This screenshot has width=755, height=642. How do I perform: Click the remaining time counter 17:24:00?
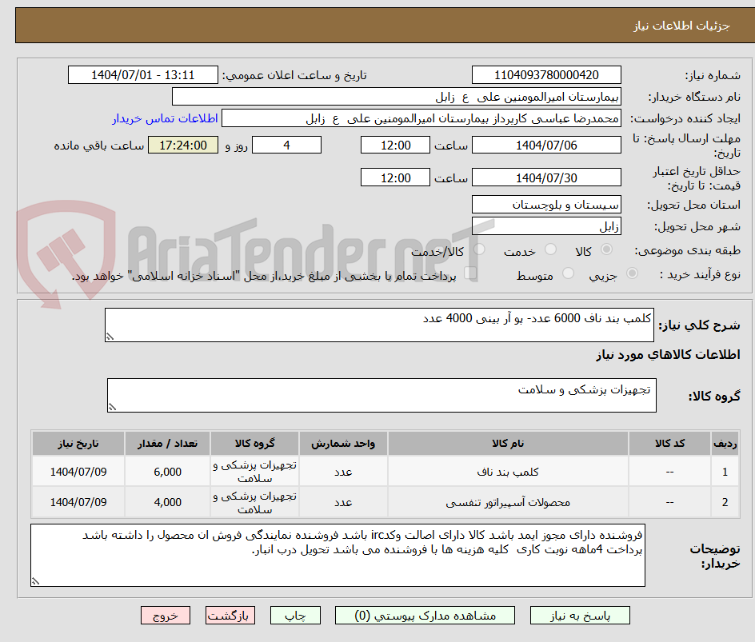tap(182, 146)
